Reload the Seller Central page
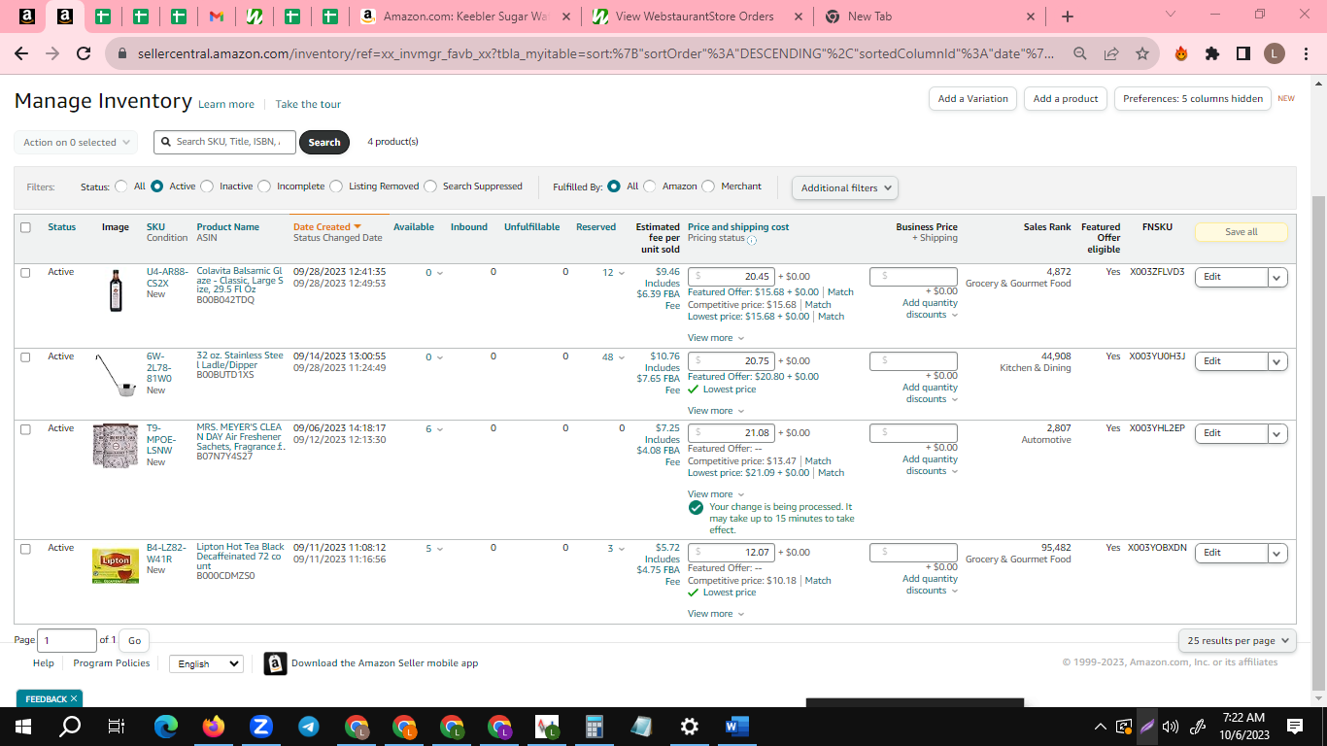 click(84, 53)
